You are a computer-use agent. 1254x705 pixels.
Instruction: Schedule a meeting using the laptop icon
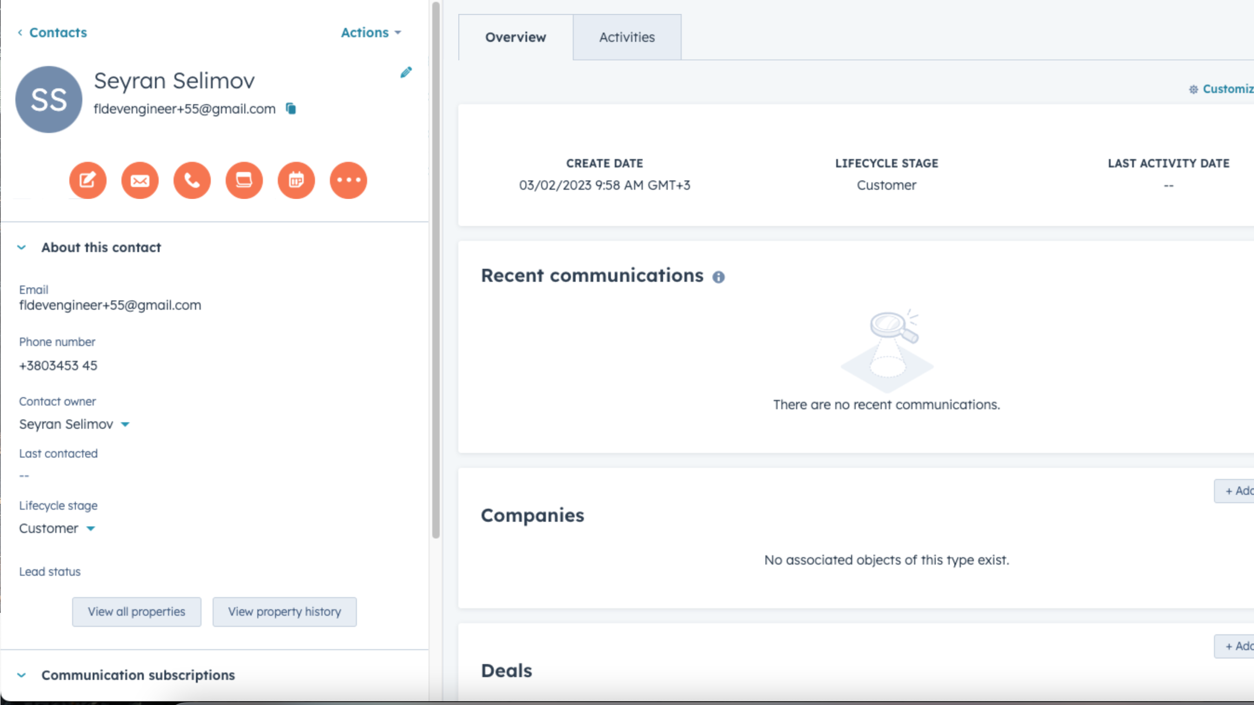click(x=244, y=180)
